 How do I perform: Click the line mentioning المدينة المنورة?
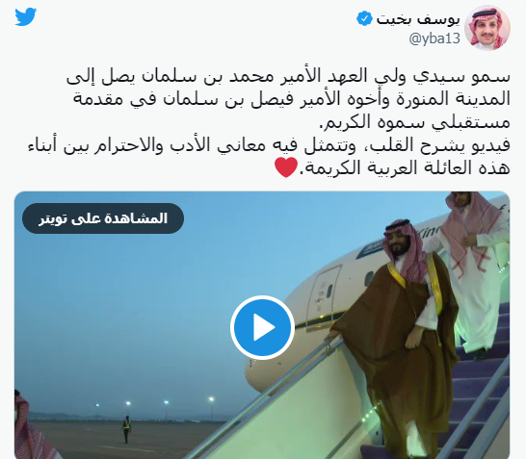point(292,99)
